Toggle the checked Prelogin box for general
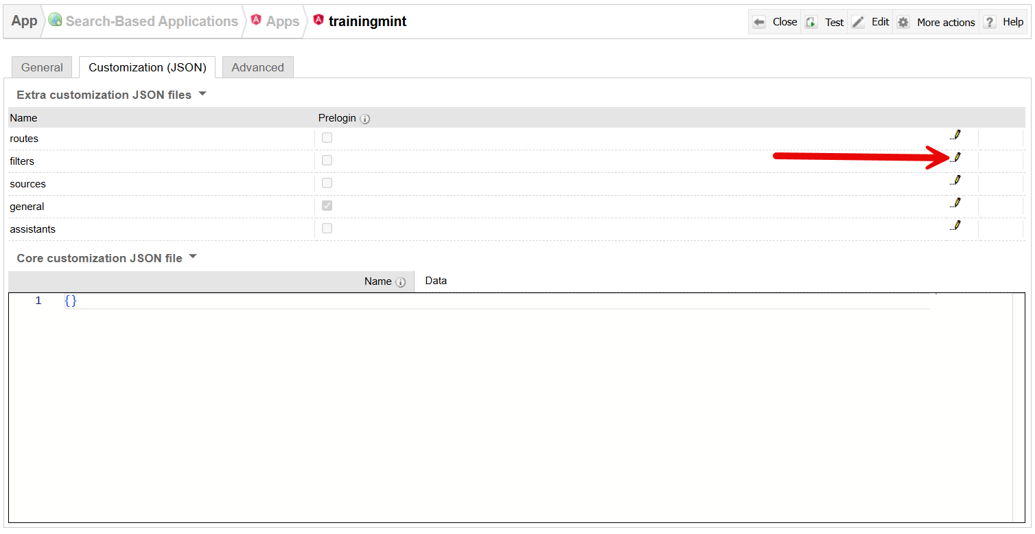 [327, 206]
